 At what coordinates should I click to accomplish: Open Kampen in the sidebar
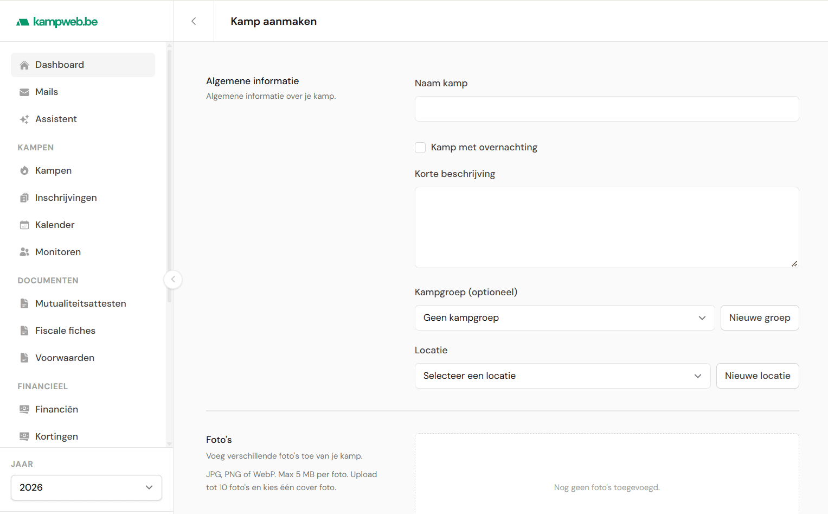coord(83,170)
